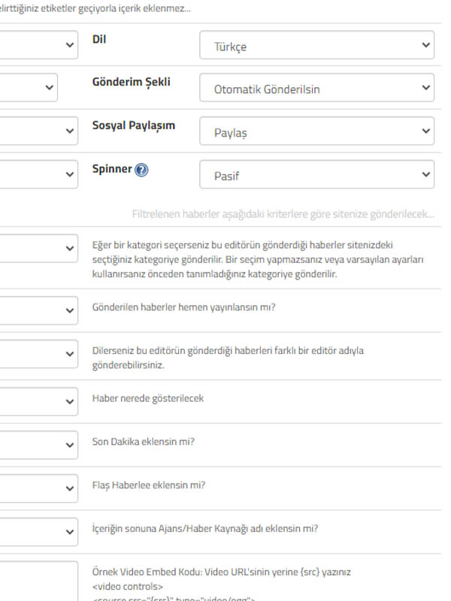Open the category selection dropdown
451x601 pixels.
pyautogui.click(x=38, y=247)
